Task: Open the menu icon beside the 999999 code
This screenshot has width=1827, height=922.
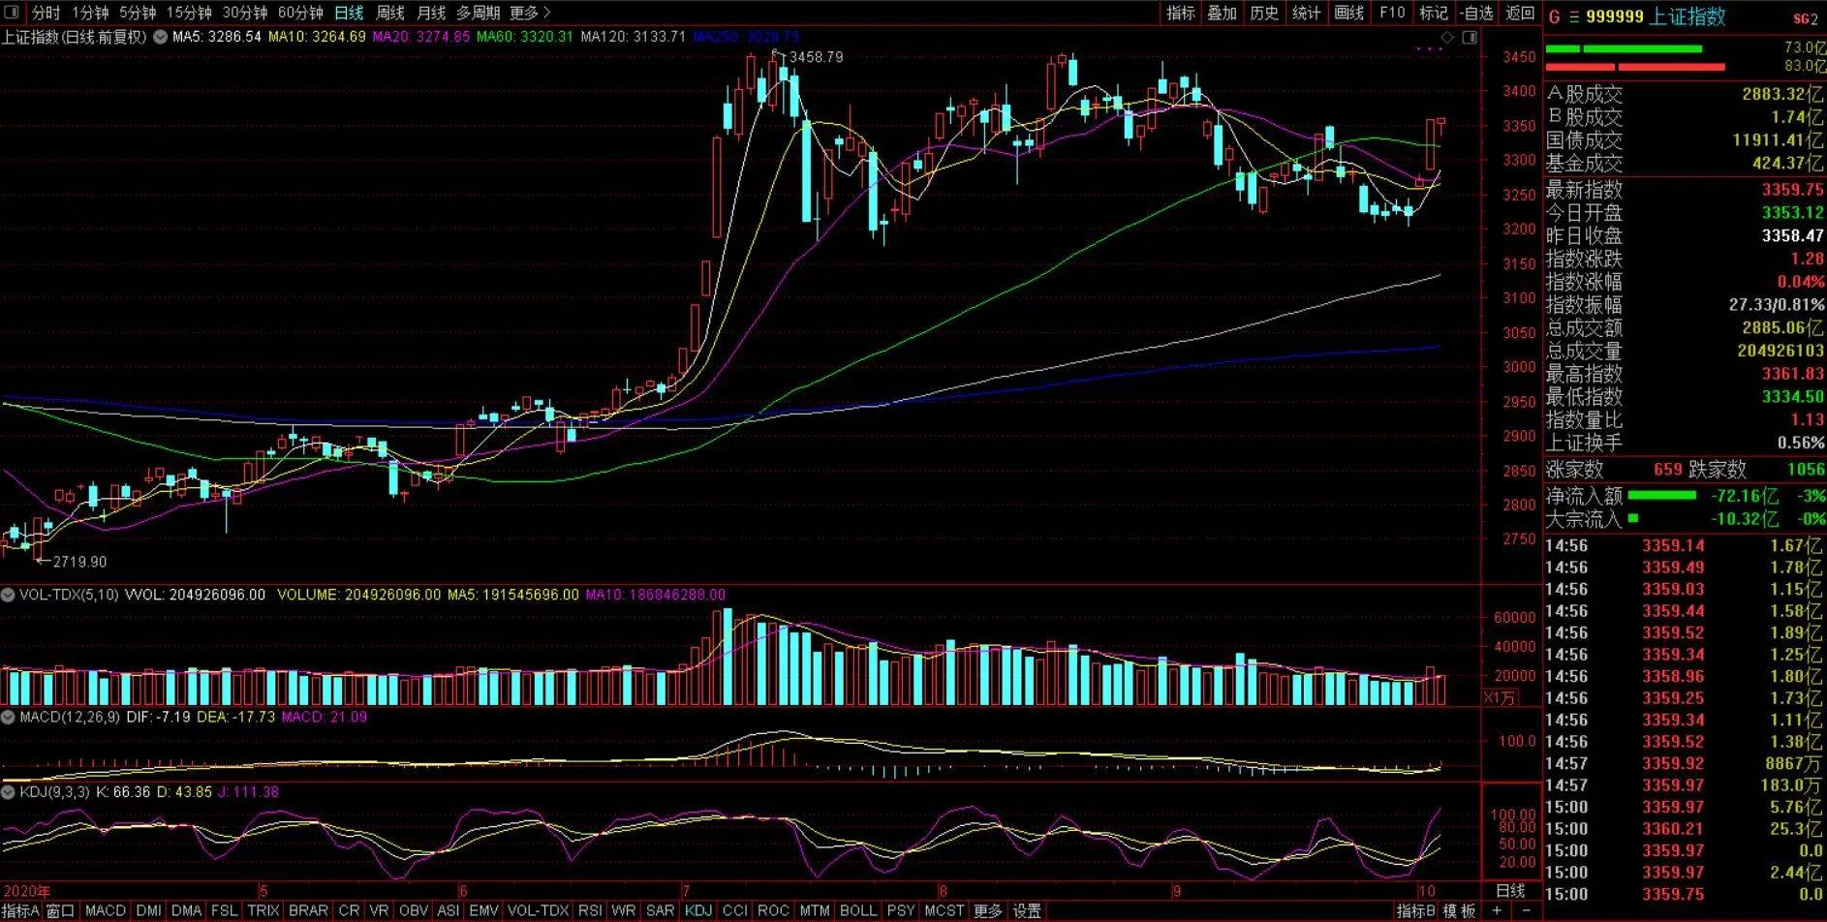Action: [x=1574, y=16]
